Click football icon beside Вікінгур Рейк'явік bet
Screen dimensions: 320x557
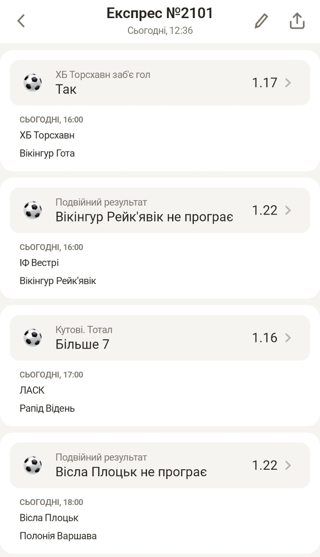(33, 210)
